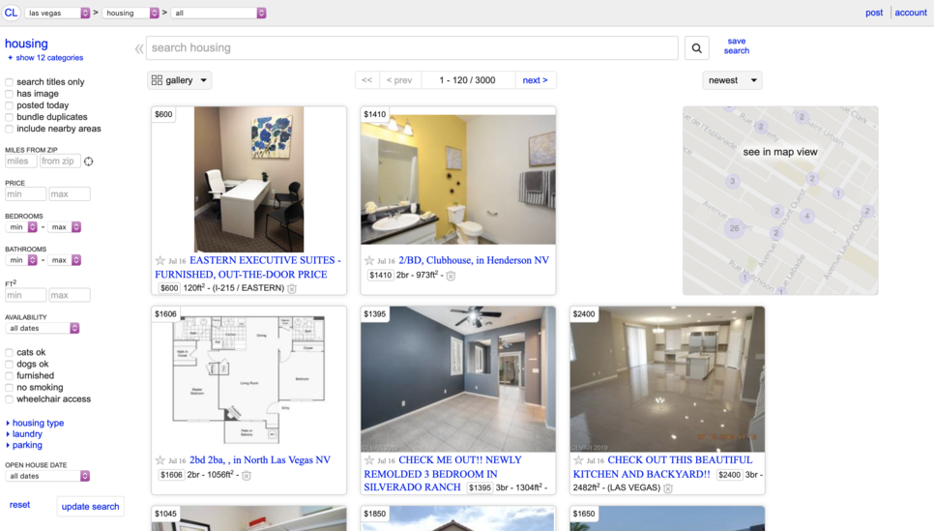Click the from zip input field

tap(60, 161)
